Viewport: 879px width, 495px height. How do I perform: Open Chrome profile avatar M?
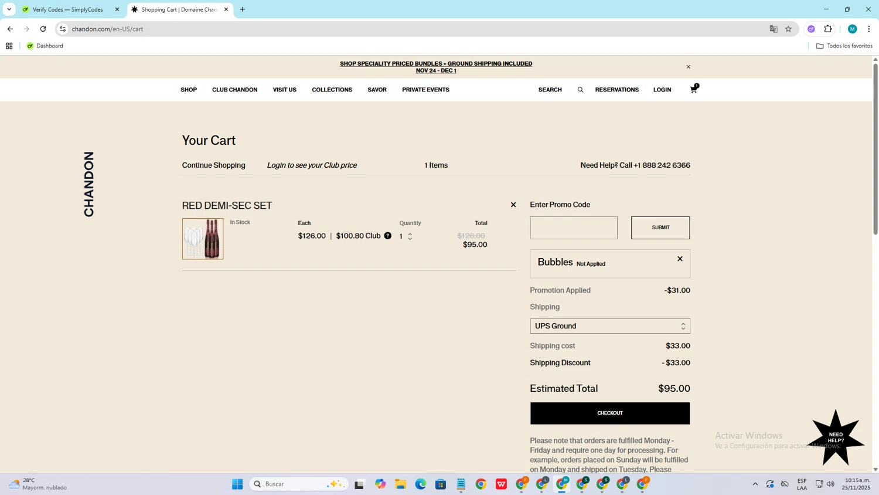click(853, 29)
